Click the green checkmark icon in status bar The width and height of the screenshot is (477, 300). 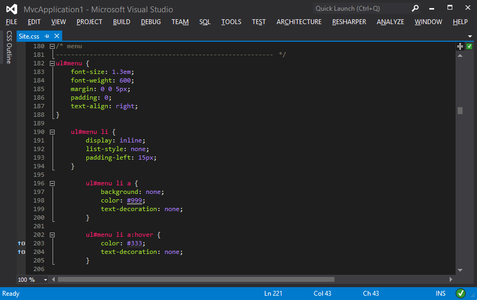(x=460, y=293)
